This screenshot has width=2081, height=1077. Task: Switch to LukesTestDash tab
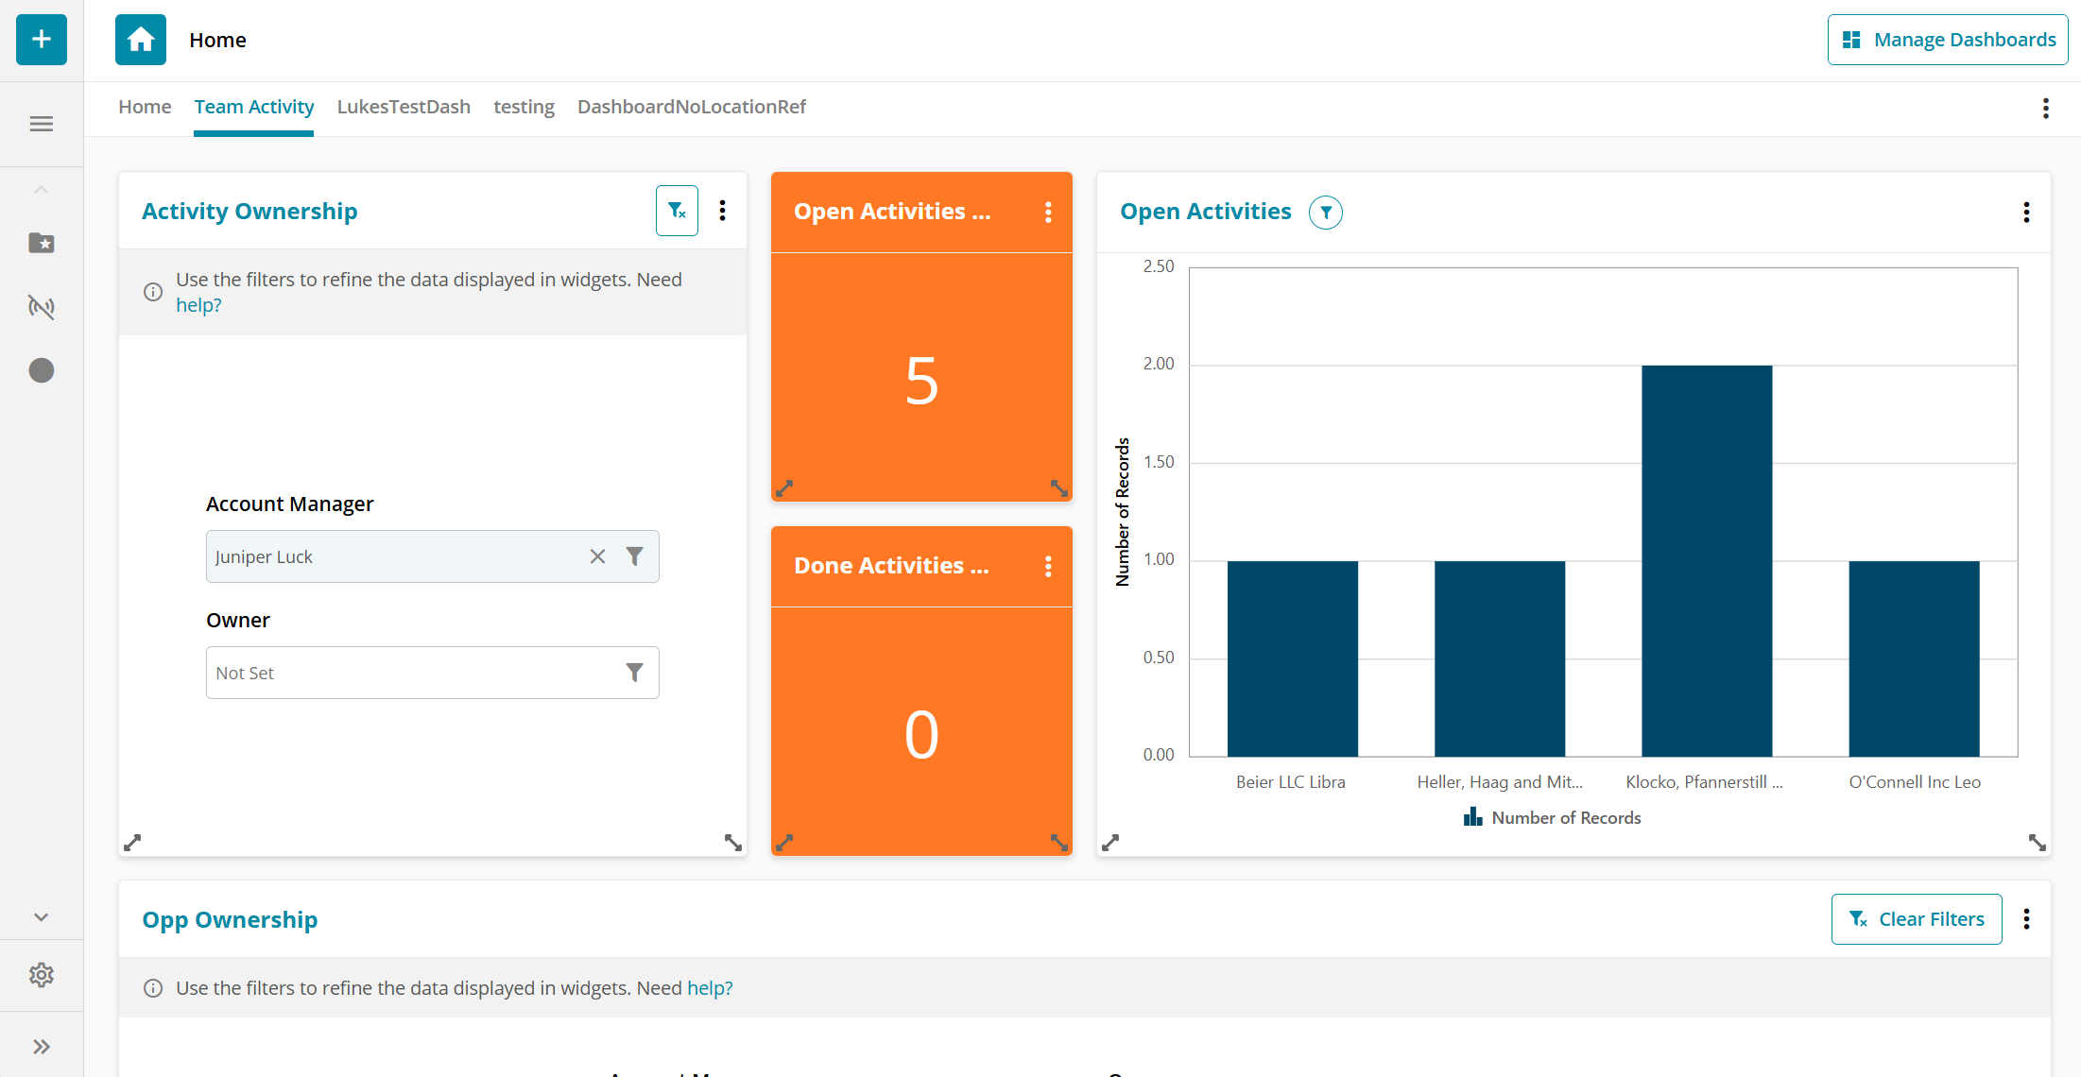point(404,107)
